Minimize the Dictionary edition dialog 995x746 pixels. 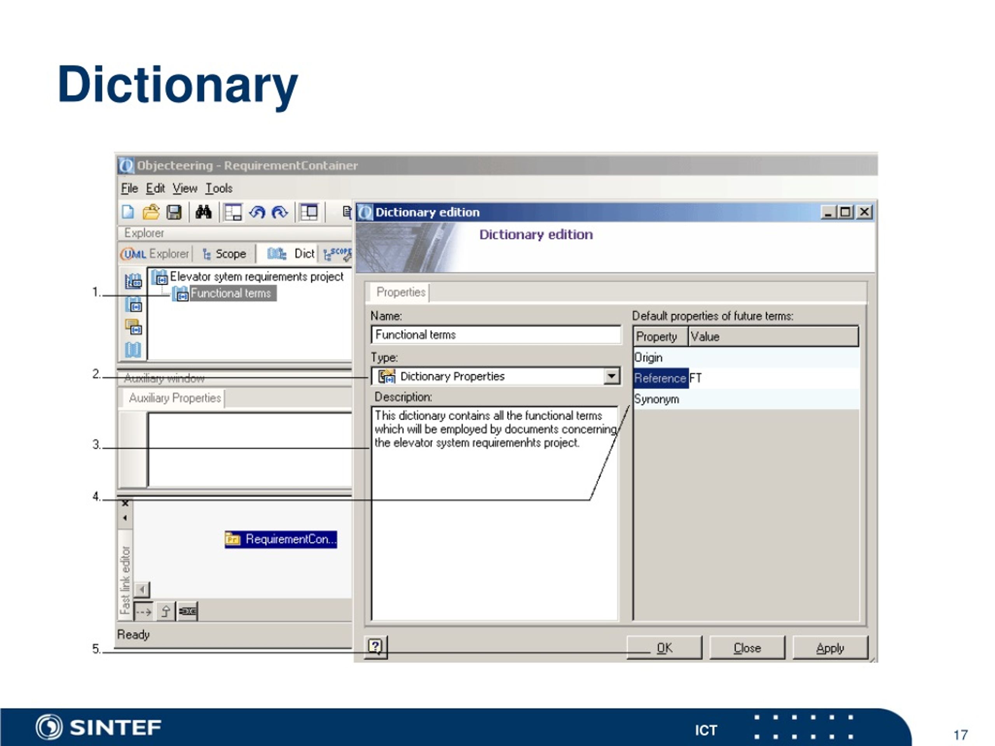828,212
